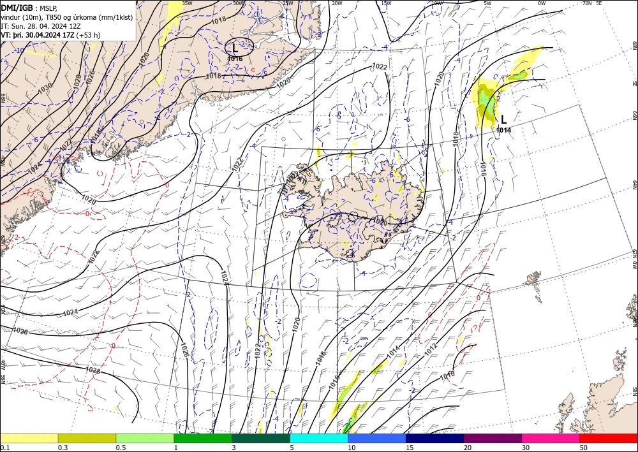
Task: Click the 'vindur (10m), T850 og úrkoma' line
Action: click(67, 17)
